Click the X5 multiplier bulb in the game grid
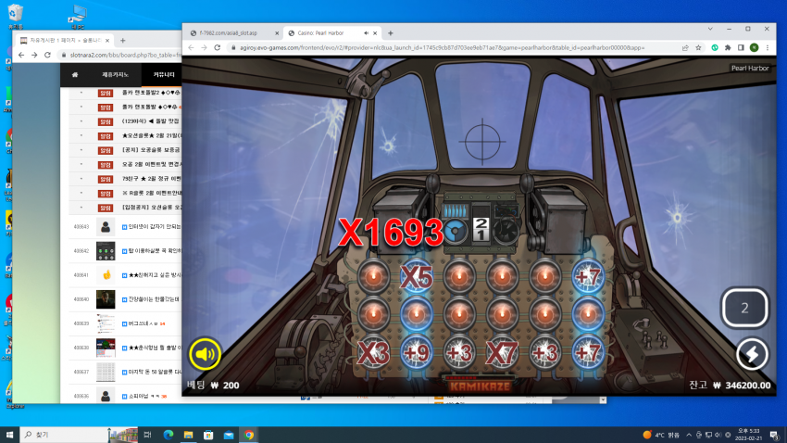787x443 pixels. click(x=417, y=277)
